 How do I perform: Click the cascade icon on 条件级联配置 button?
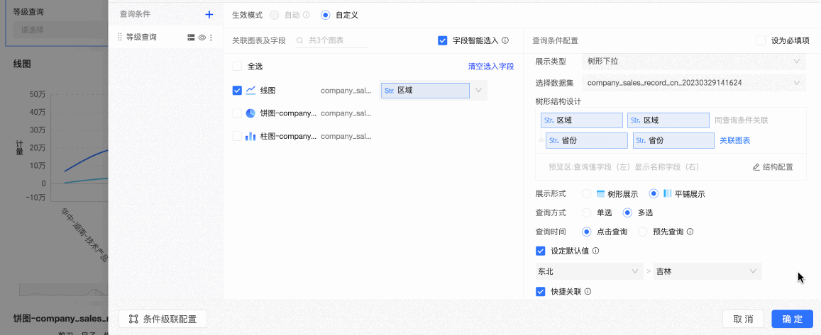tap(133, 319)
